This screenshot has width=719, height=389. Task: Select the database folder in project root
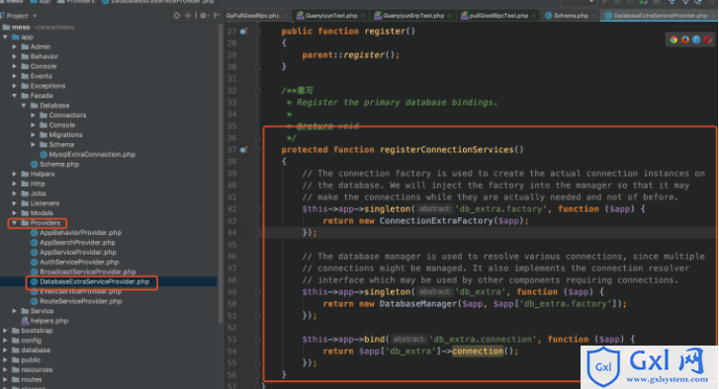[x=36, y=350]
